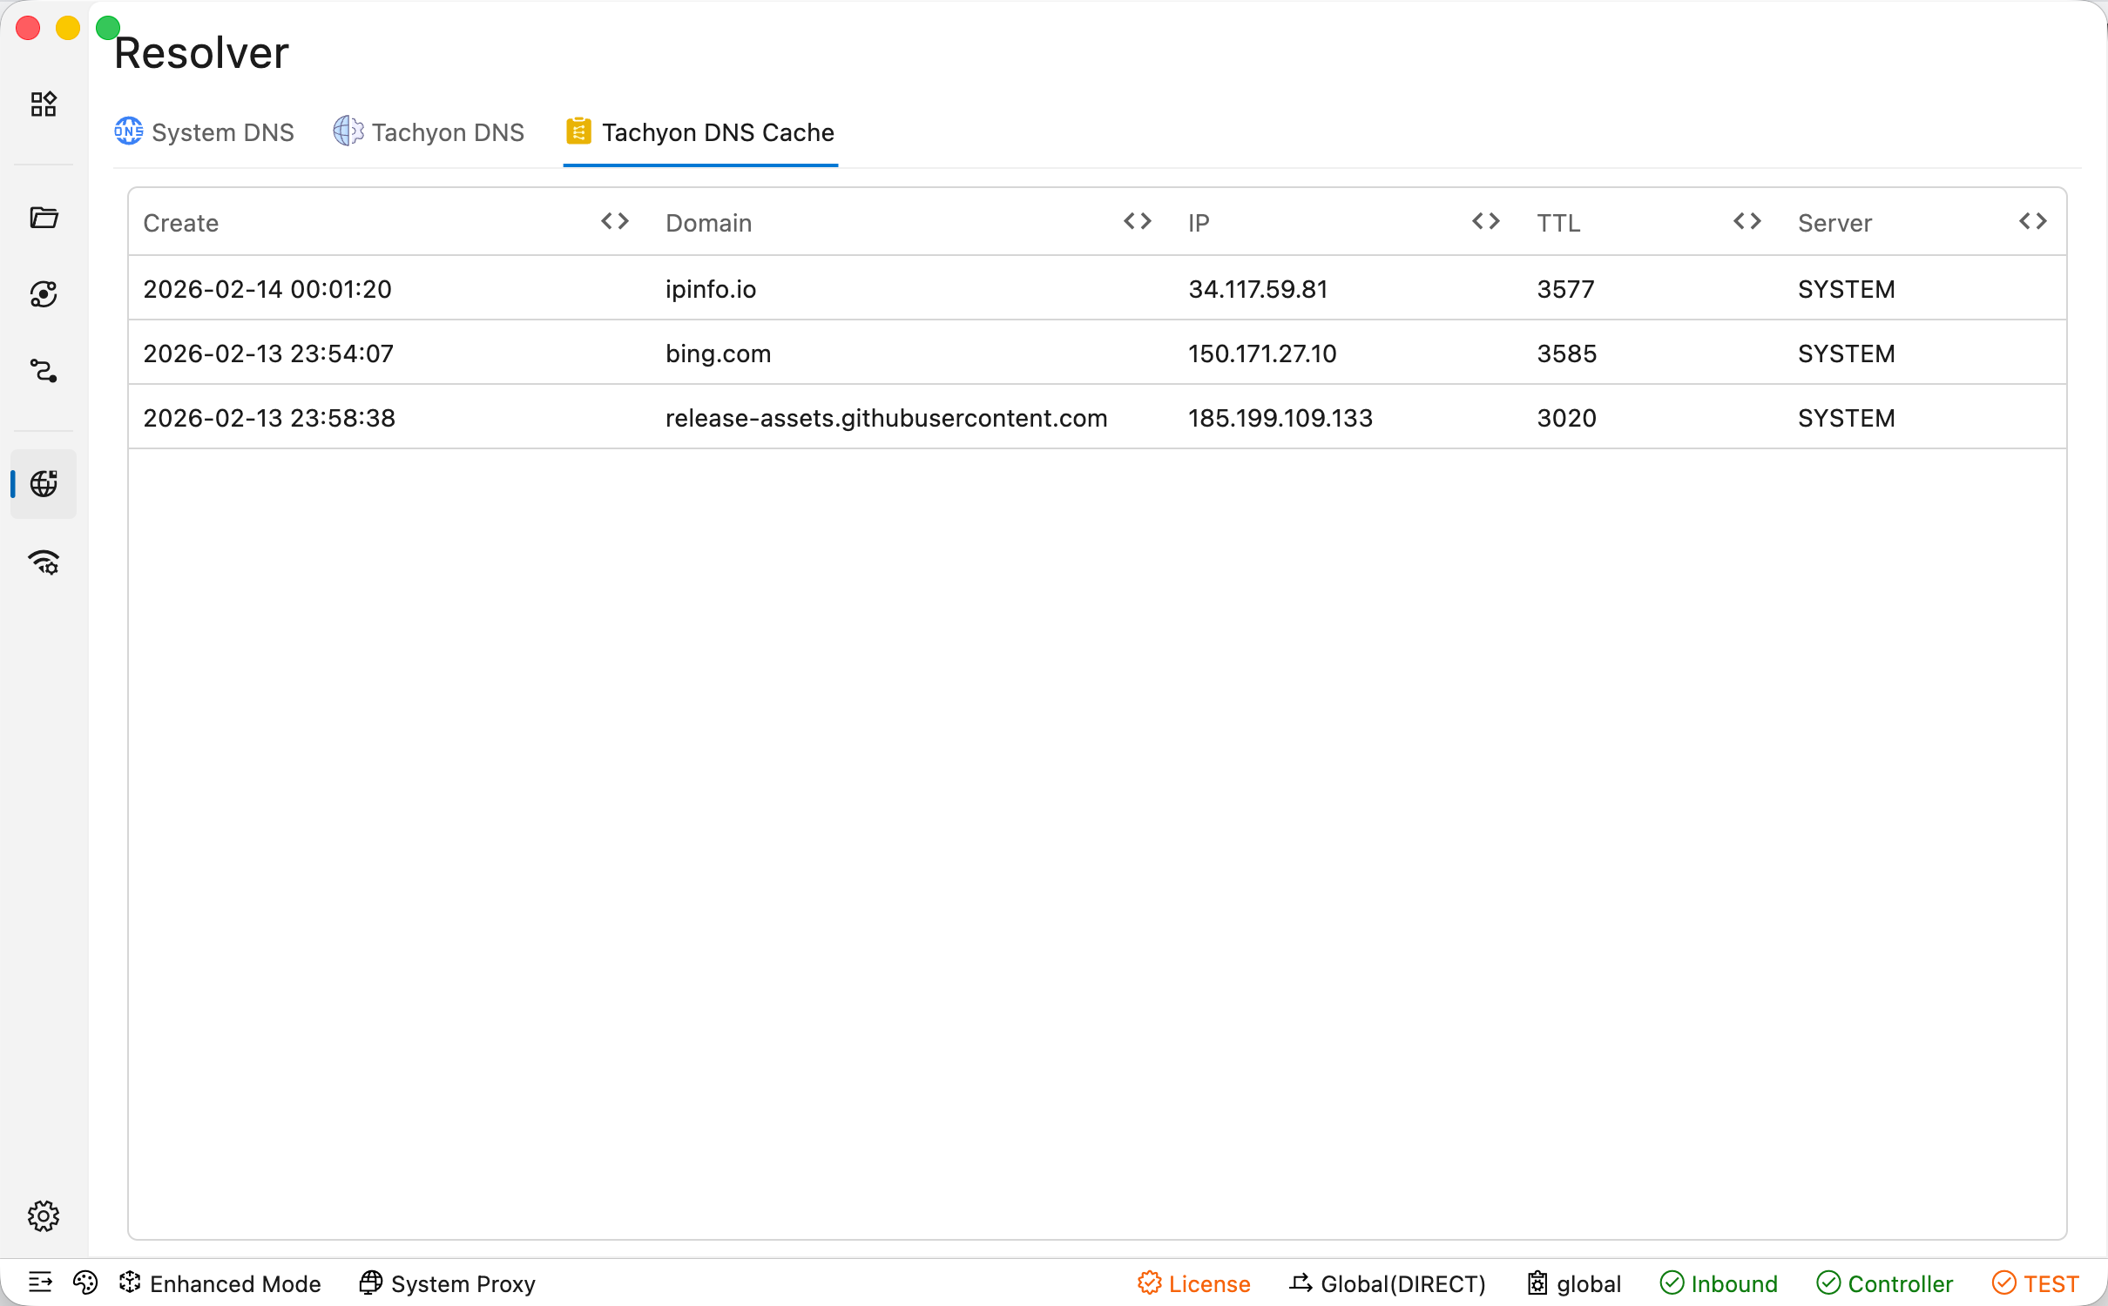This screenshot has width=2108, height=1306.
Task: Select the Resolver globe icon in sidebar
Action: 44,483
